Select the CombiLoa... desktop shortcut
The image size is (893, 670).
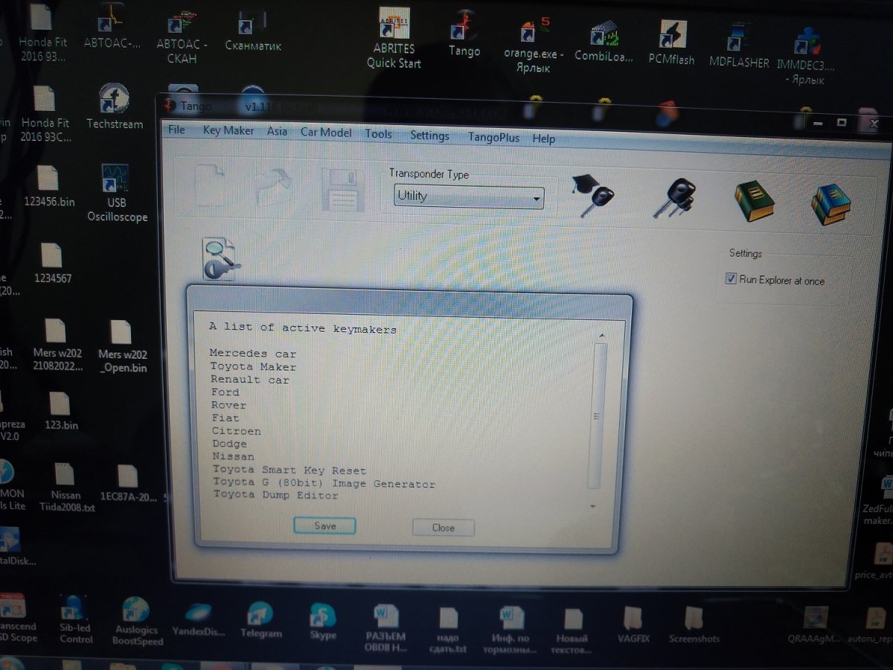pos(604,42)
